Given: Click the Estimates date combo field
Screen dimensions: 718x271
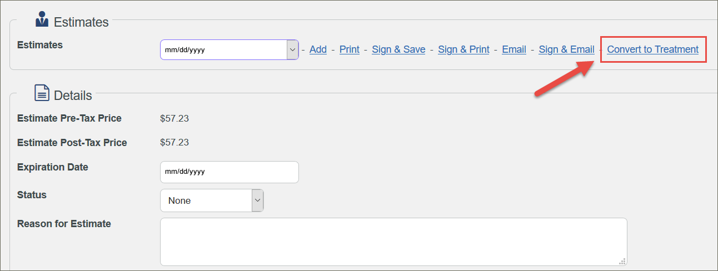Looking at the screenshot, I should pos(230,49).
